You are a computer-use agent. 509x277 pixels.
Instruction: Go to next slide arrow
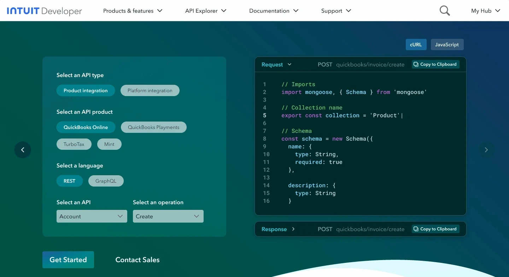486,150
